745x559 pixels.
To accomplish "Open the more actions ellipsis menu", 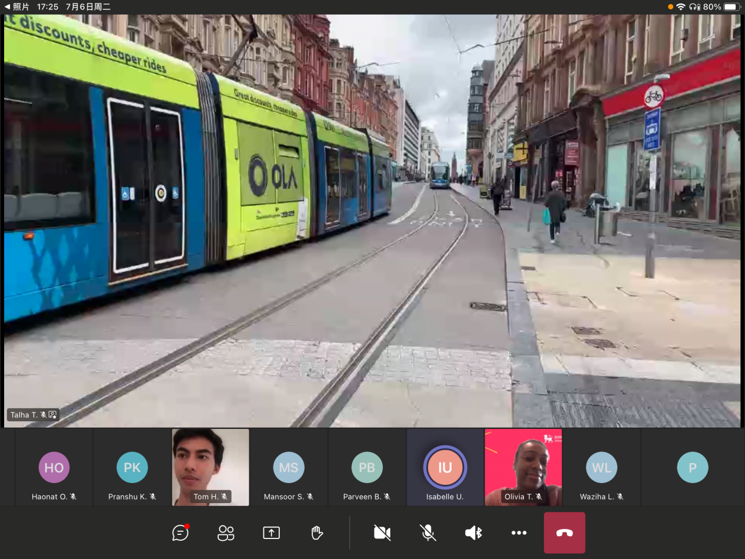I will click(x=519, y=533).
